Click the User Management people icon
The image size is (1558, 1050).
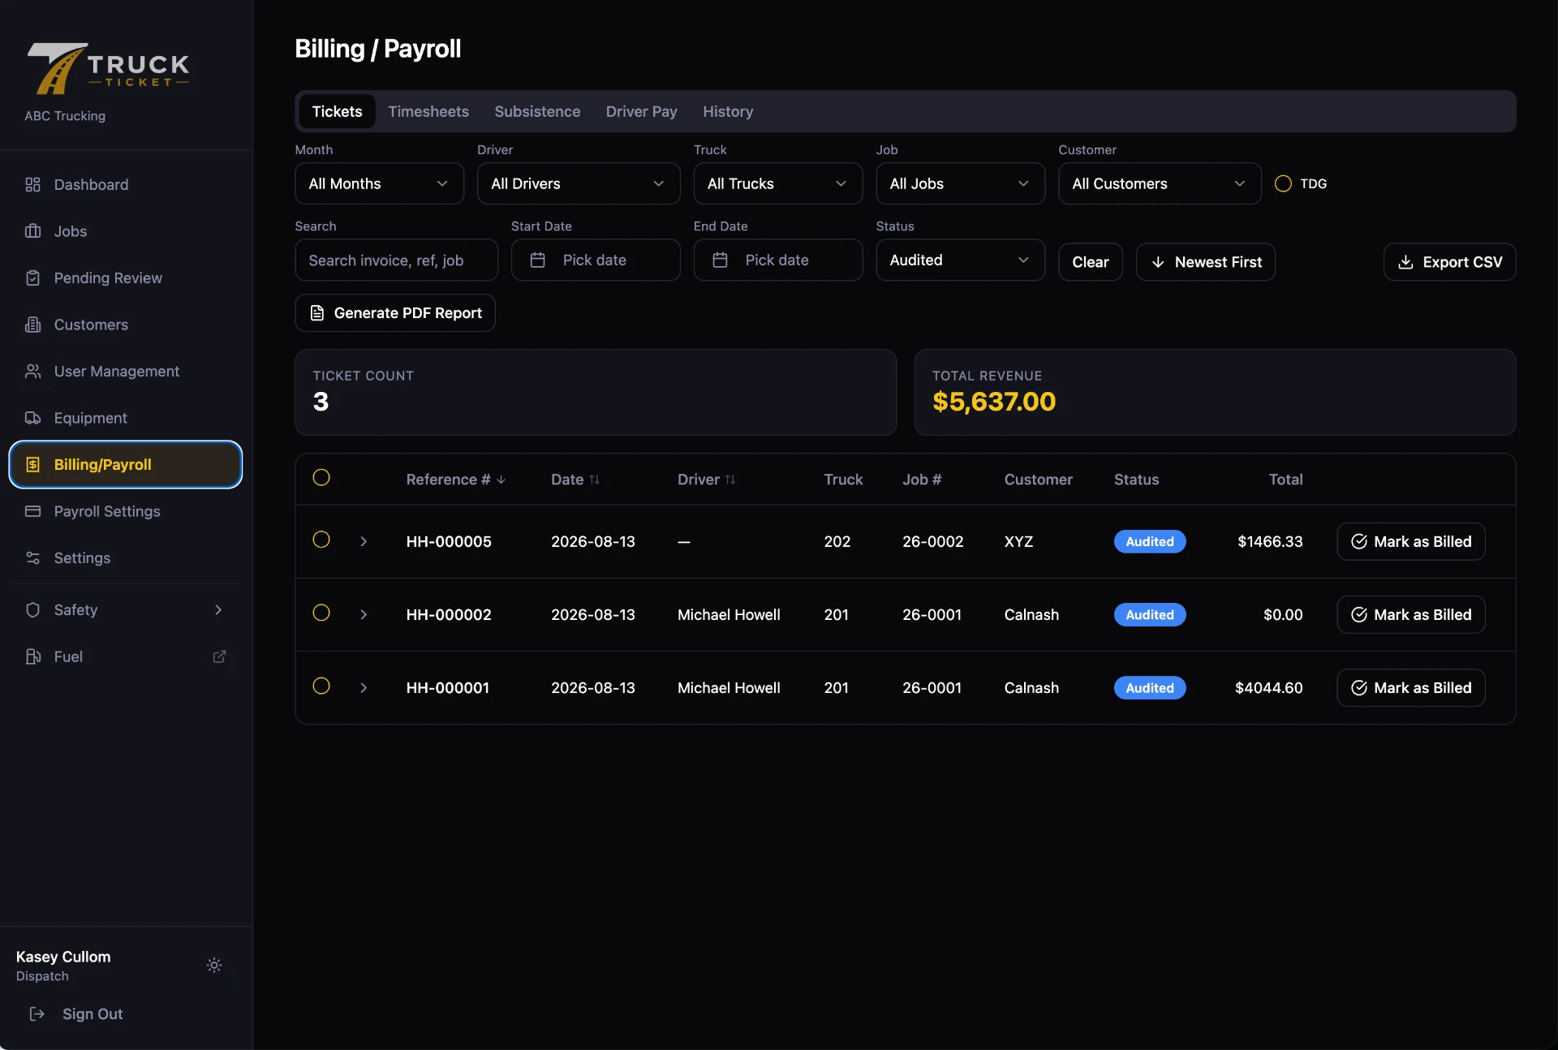click(32, 371)
